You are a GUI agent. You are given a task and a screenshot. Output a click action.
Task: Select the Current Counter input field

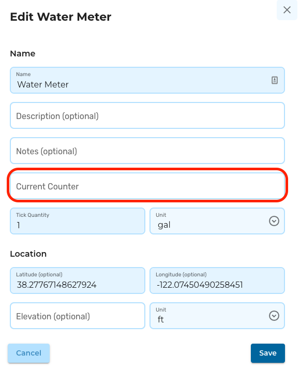147,186
